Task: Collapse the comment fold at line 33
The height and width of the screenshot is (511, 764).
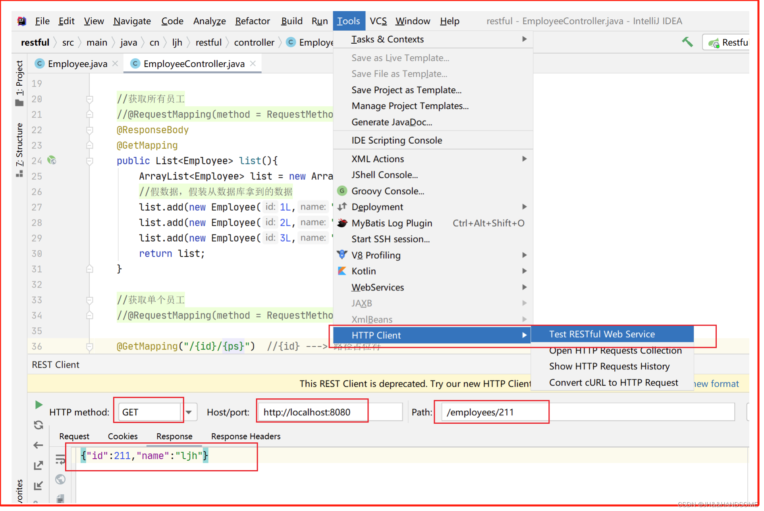Action: coord(90,300)
